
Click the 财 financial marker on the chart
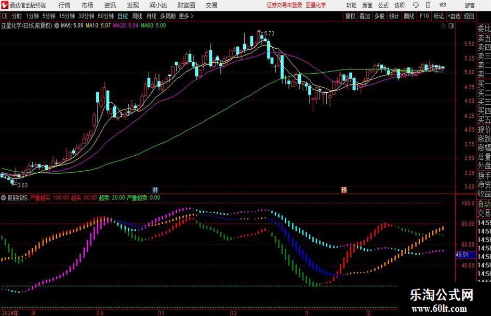click(x=155, y=189)
